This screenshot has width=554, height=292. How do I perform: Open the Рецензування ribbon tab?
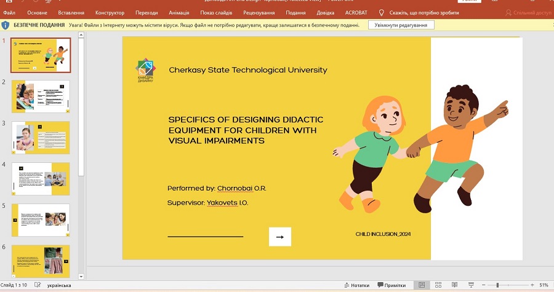point(259,13)
